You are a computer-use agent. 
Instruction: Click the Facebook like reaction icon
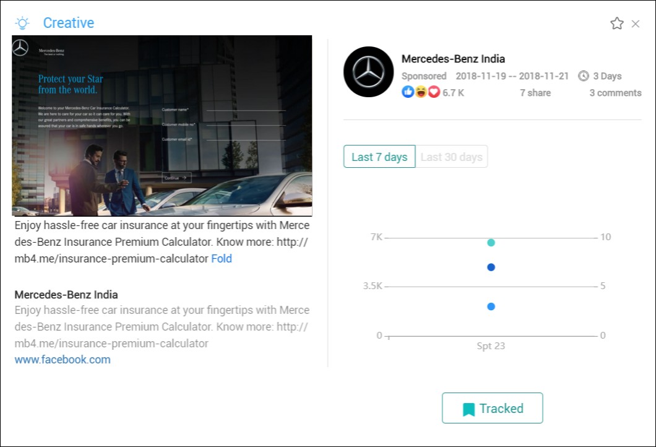pos(408,92)
